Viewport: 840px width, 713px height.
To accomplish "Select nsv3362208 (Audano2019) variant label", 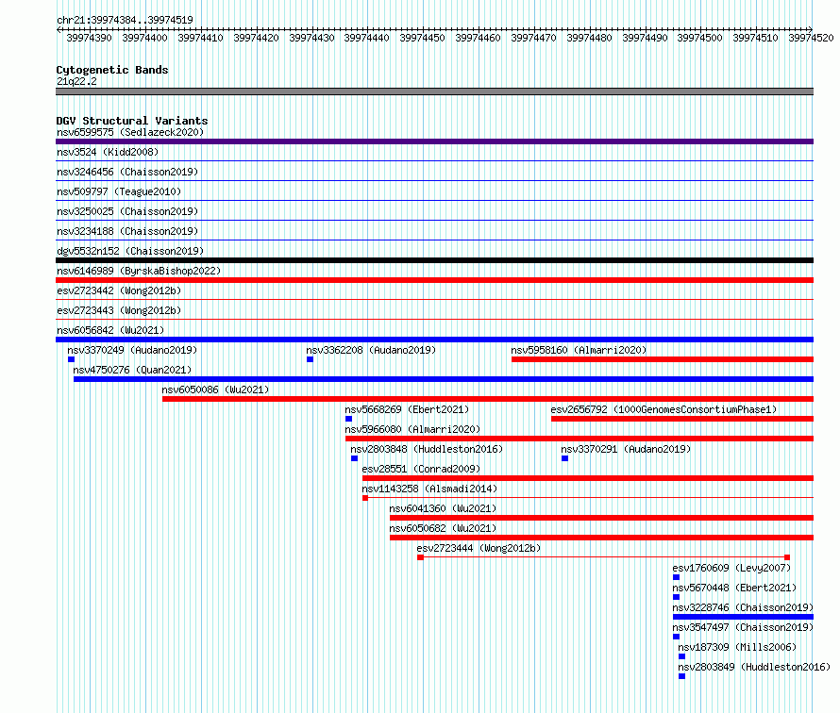I will 371,350.
